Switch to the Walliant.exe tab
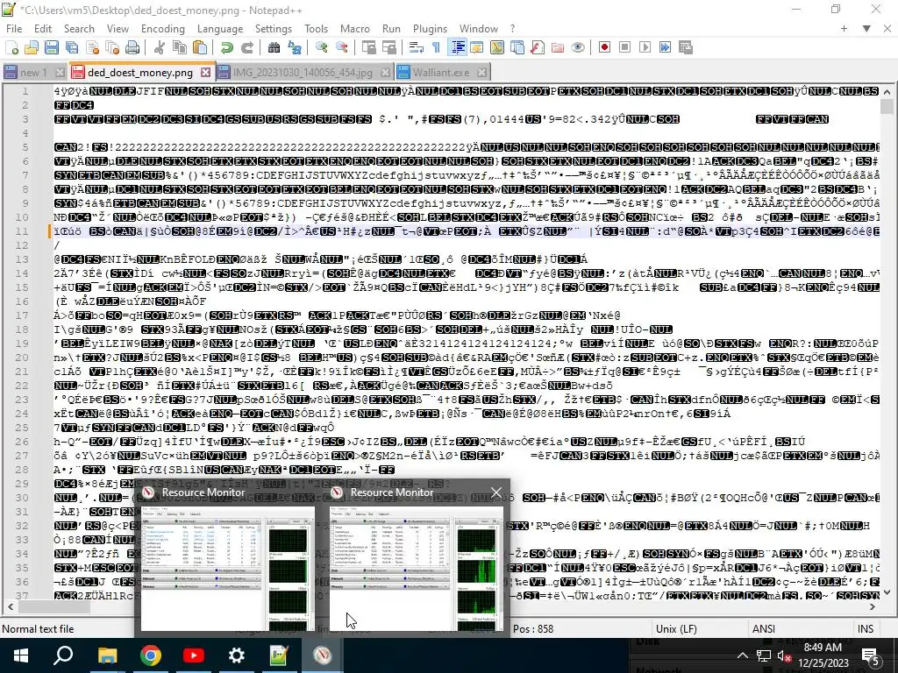The height and width of the screenshot is (673, 898). pyautogui.click(x=441, y=73)
